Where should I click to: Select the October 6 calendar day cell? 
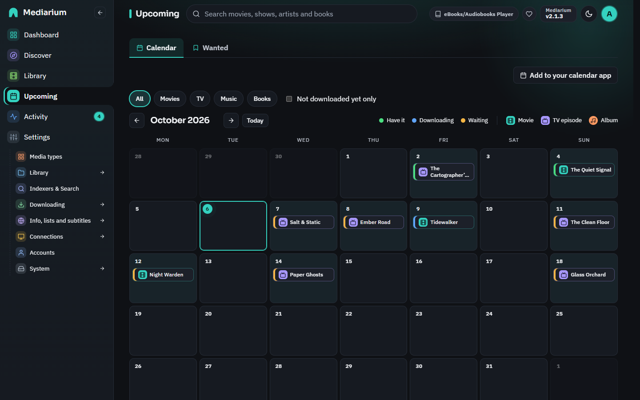[233, 226]
